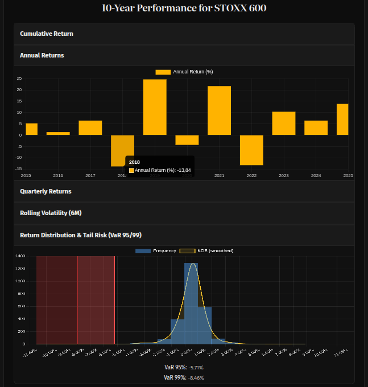This screenshot has height=387, width=368.
Task: Collapse the Annual Returns section header
Action: click(42, 55)
